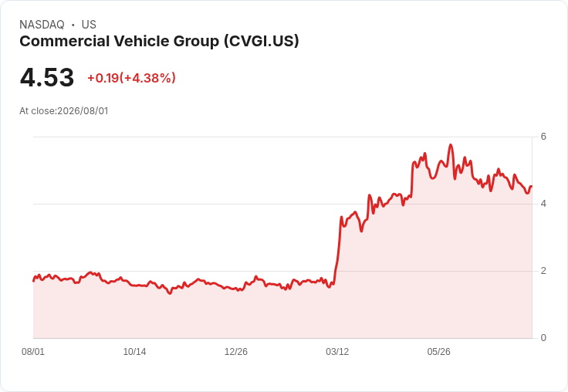Click the 03/12 x-axis date label

(x=337, y=352)
